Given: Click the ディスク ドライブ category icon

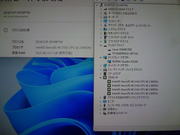Looking at the screenshot, I should click(105, 46).
